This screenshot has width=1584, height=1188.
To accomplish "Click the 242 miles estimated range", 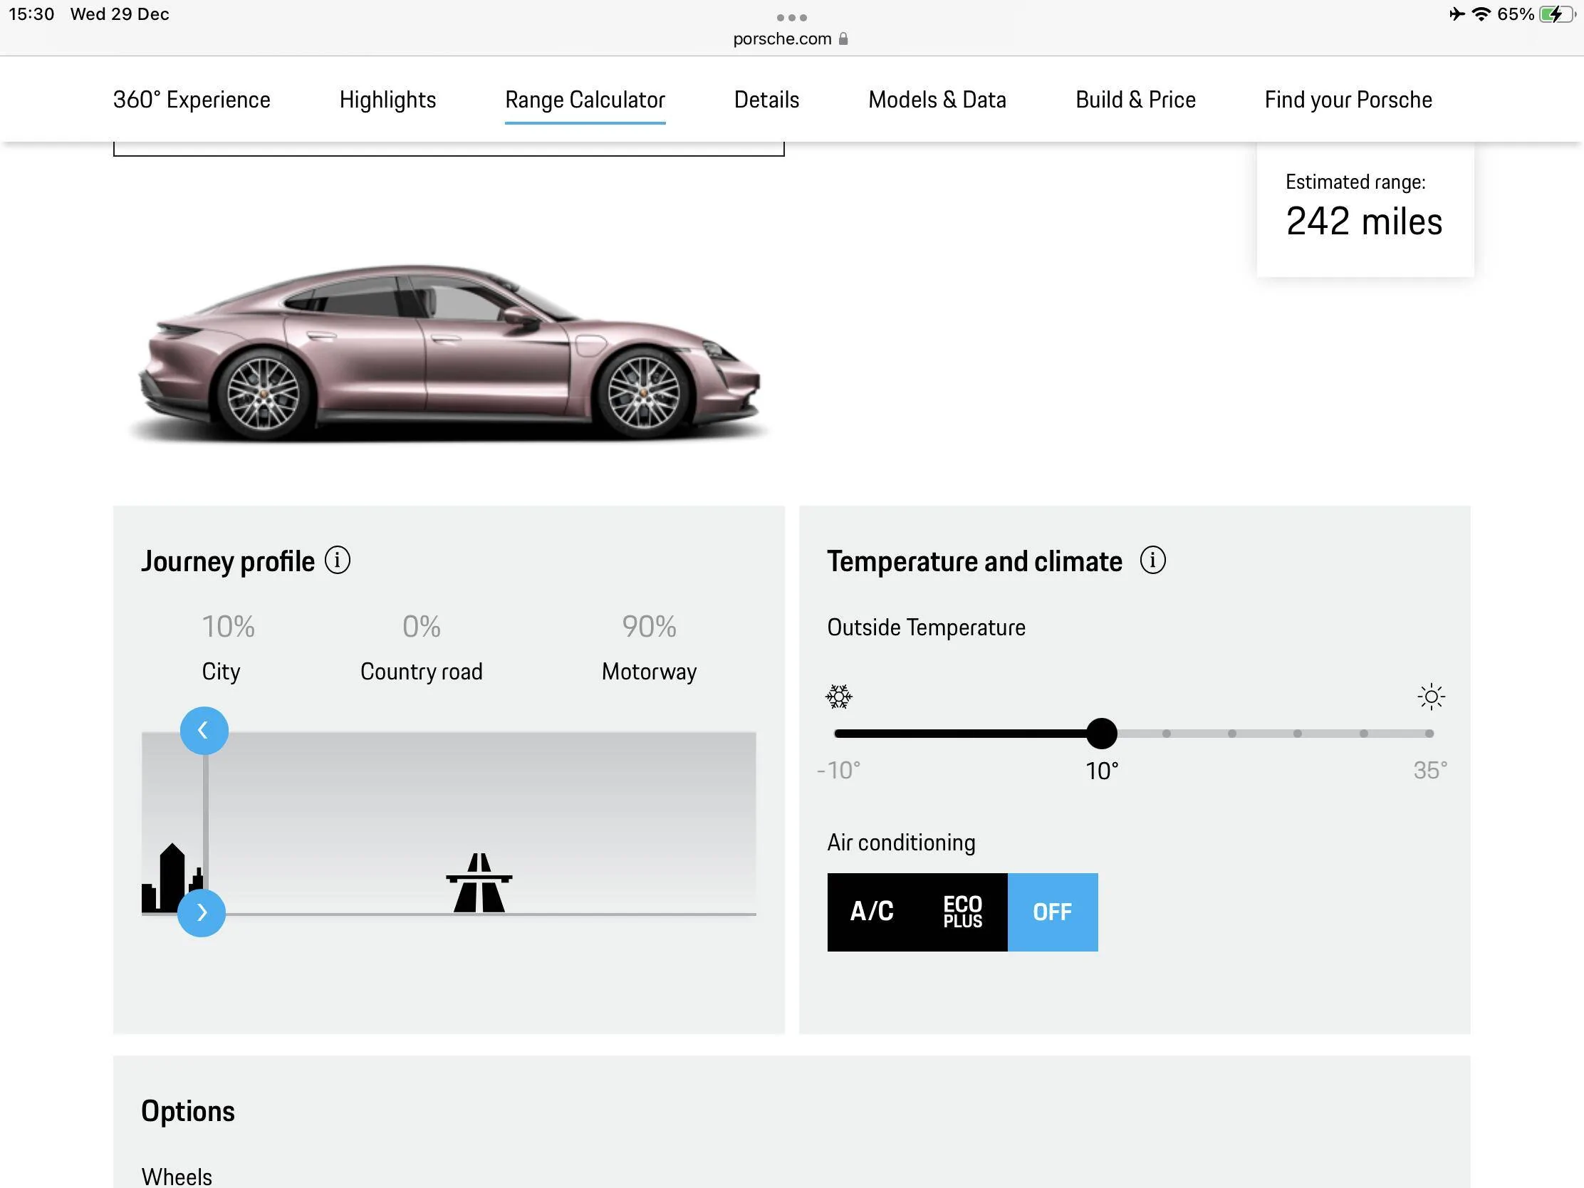I will 1363,222.
